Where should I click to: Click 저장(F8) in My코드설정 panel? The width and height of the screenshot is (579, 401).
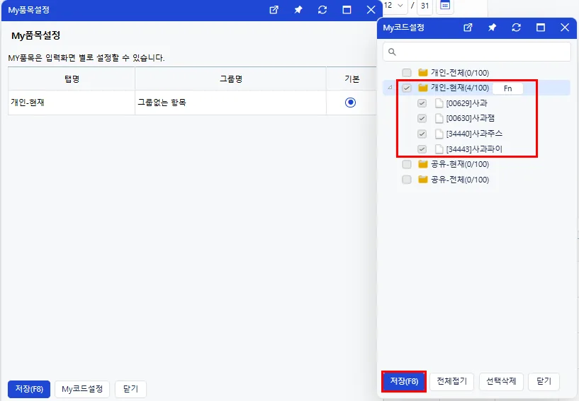pos(404,381)
